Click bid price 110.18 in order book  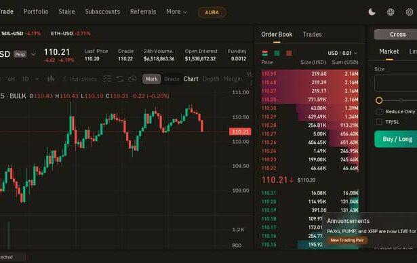269,219
